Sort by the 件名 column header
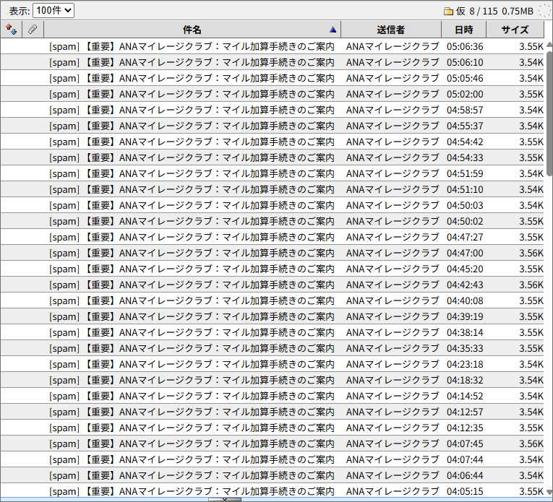This screenshot has width=553, height=502. [x=192, y=30]
